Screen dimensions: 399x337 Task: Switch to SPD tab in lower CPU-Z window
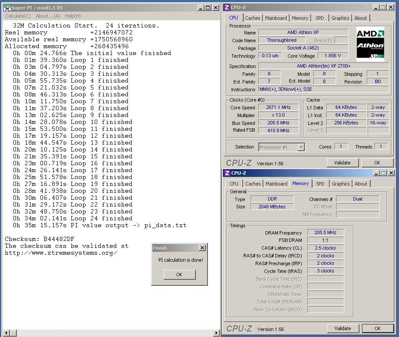click(x=320, y=184)
